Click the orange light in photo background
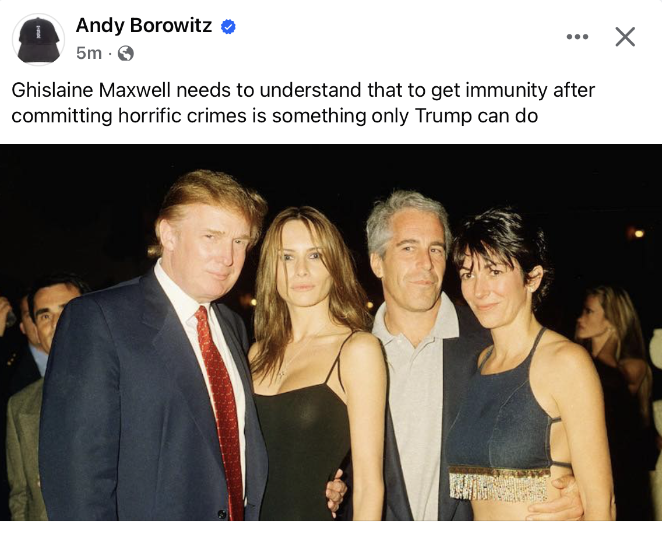662x535 pixels. pos(639,233)
